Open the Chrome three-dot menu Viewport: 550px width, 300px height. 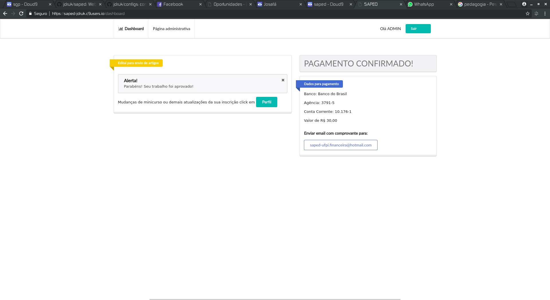coord(545,13)
